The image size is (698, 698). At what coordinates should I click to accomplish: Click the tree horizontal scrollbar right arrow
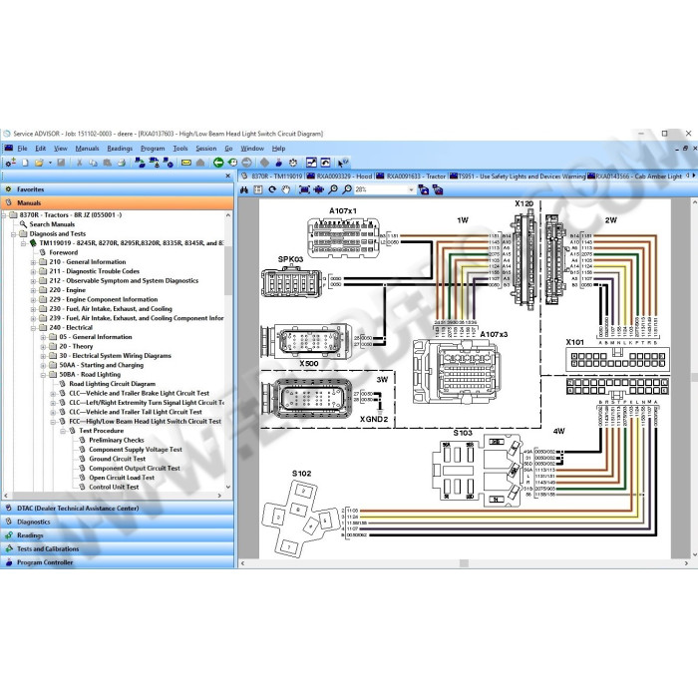point(219,496)
